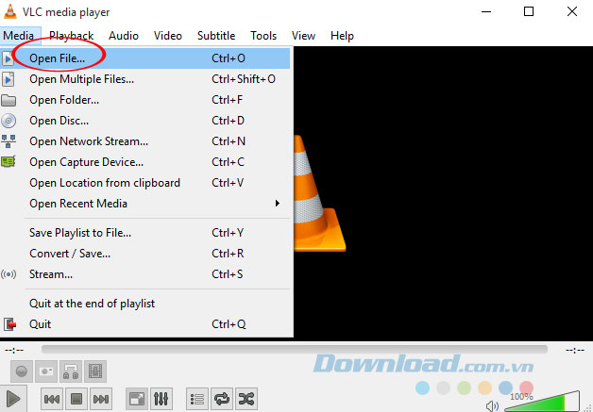Click the Open File icon
The width and height of the screenshot is (593, 412).
tap(8, 58)
